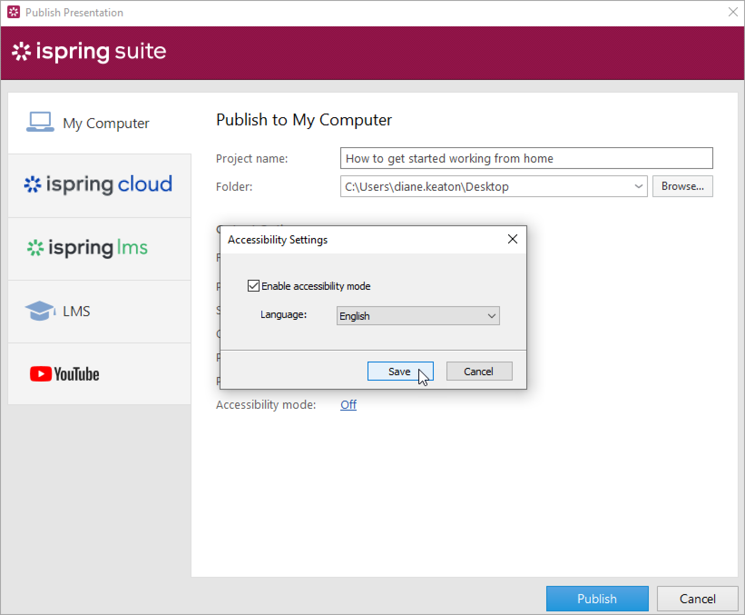
Task: Click the iSpring app icon in title bar
Action: (14, 12)
